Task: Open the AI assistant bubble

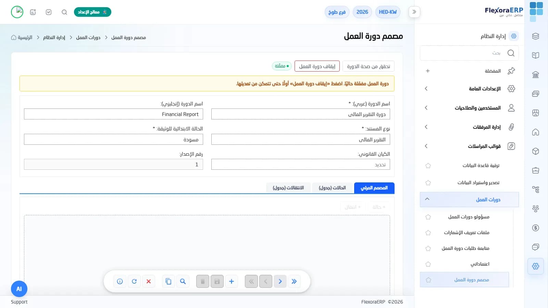Action: (19, 289)
